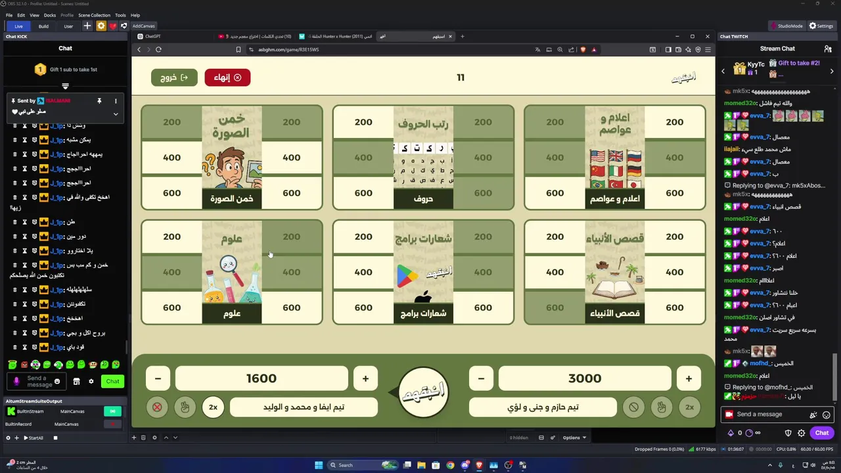This screenshot has width=841, height=473.
Task: Open Brave Shields lion icon
Action: point(583,49)
